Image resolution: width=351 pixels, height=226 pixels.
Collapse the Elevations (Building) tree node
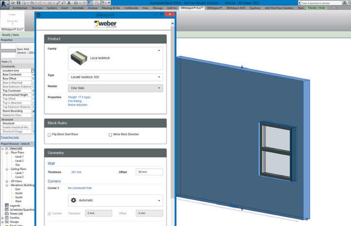(x=7, y=185)
